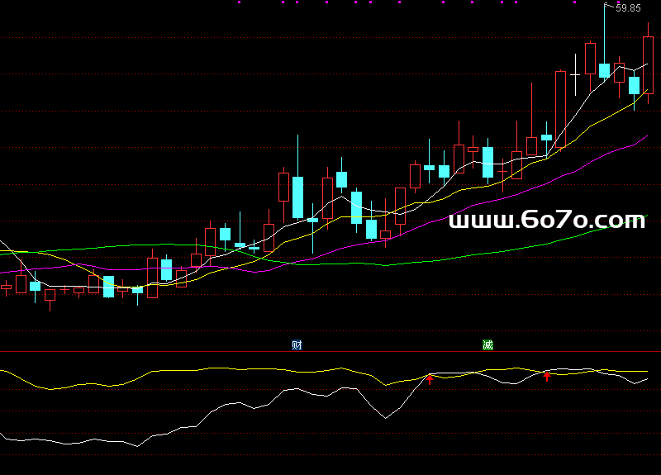Click the first red arrow signal in indicator
Screen dimensions: 661x475
430,379
